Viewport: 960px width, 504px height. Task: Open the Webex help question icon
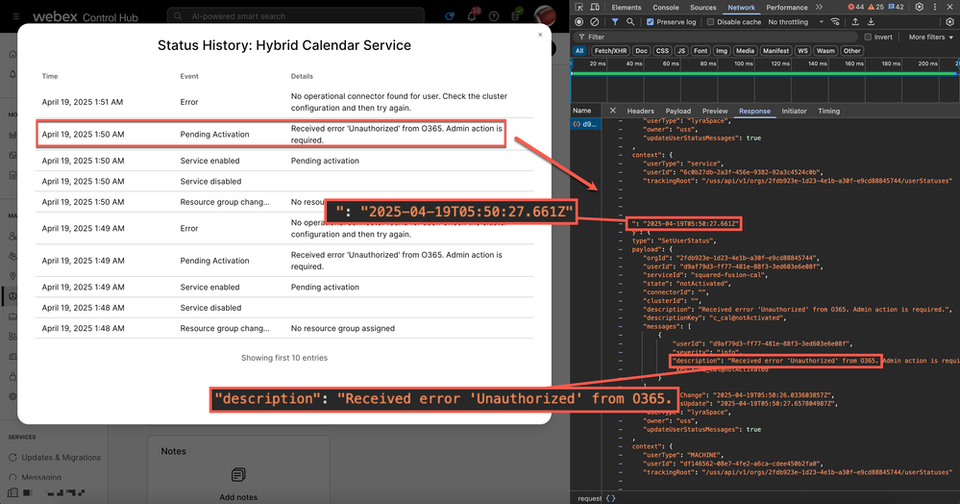tap(494, 16)
